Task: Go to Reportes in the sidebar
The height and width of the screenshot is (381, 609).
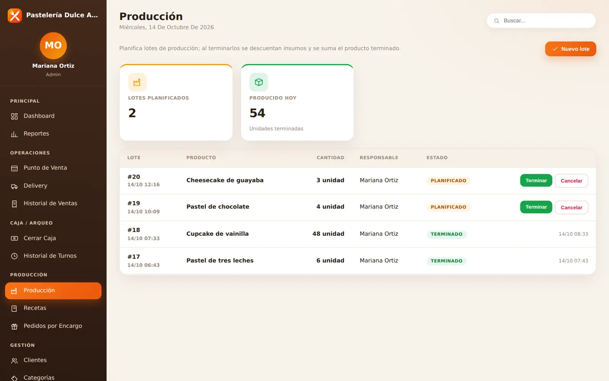Action: tap(53, 133)
